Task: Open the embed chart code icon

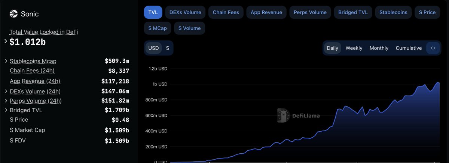Action: [x=433, y=48]
